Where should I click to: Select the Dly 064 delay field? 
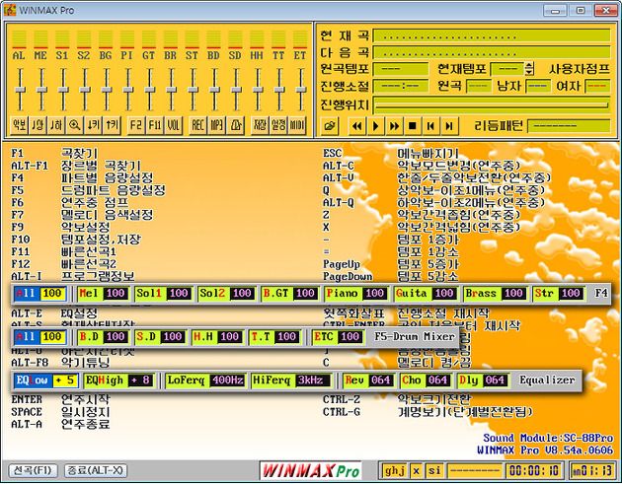[483, 380]
